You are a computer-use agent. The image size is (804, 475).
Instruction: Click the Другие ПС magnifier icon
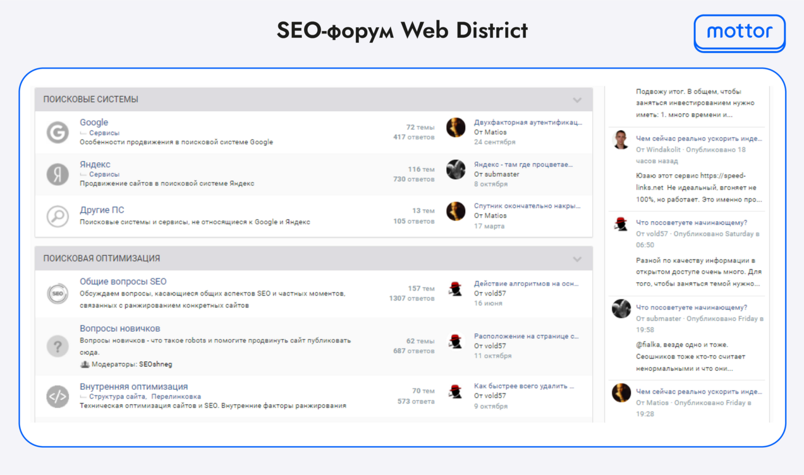(58, 216)
